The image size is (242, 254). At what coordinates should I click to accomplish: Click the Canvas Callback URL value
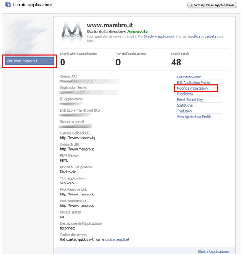click(x=78, y=138)
